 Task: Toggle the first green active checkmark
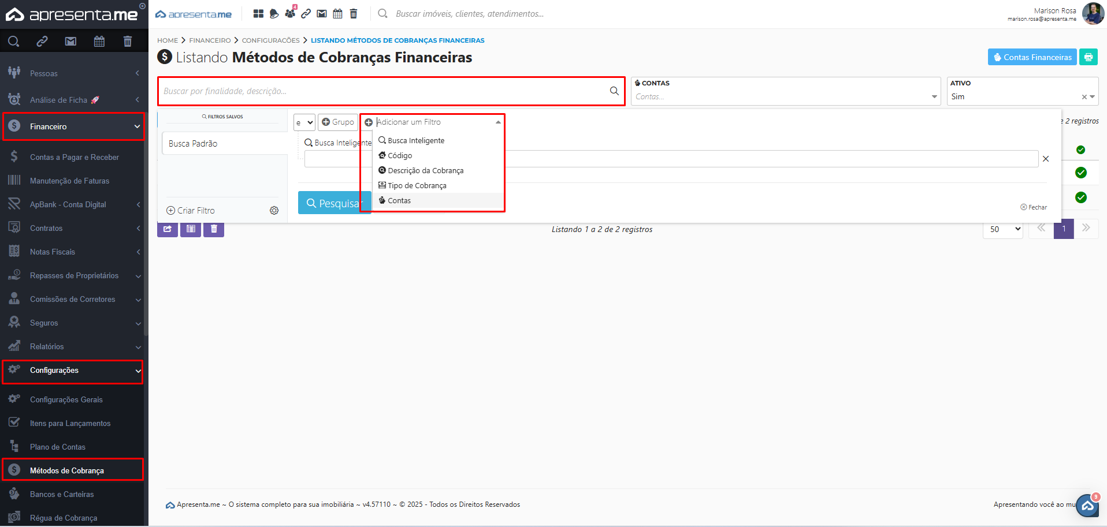pos(1080,150)
